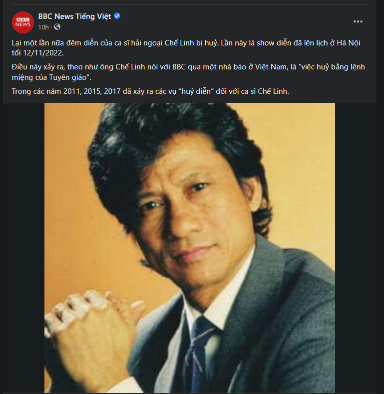Open the three-dot post options menu
Viewport: 384px width, 394px height.
pos(358,21)
